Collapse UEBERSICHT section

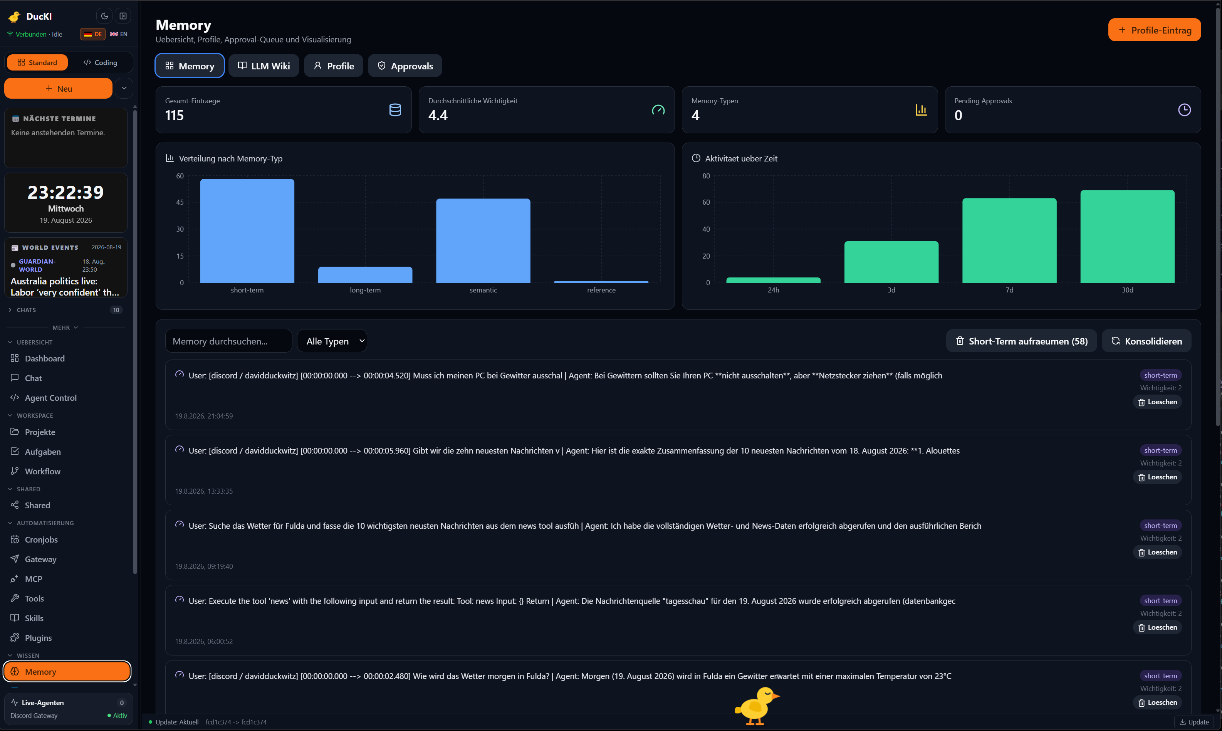[x=30, y=342]
